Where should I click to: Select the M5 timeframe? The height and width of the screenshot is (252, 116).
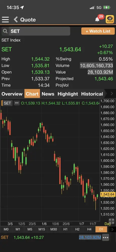pyautogui.click(x=30, y=229)
